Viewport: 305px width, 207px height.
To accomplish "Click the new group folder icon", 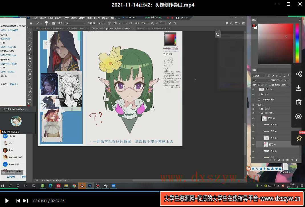I will [287, 160].
